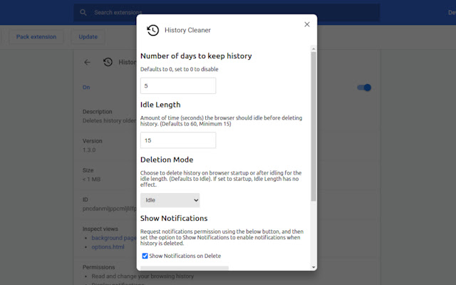Click the dialog vertical scrollbar thumb
This screenshot has height=285, width=456.
tap(313, 127)
